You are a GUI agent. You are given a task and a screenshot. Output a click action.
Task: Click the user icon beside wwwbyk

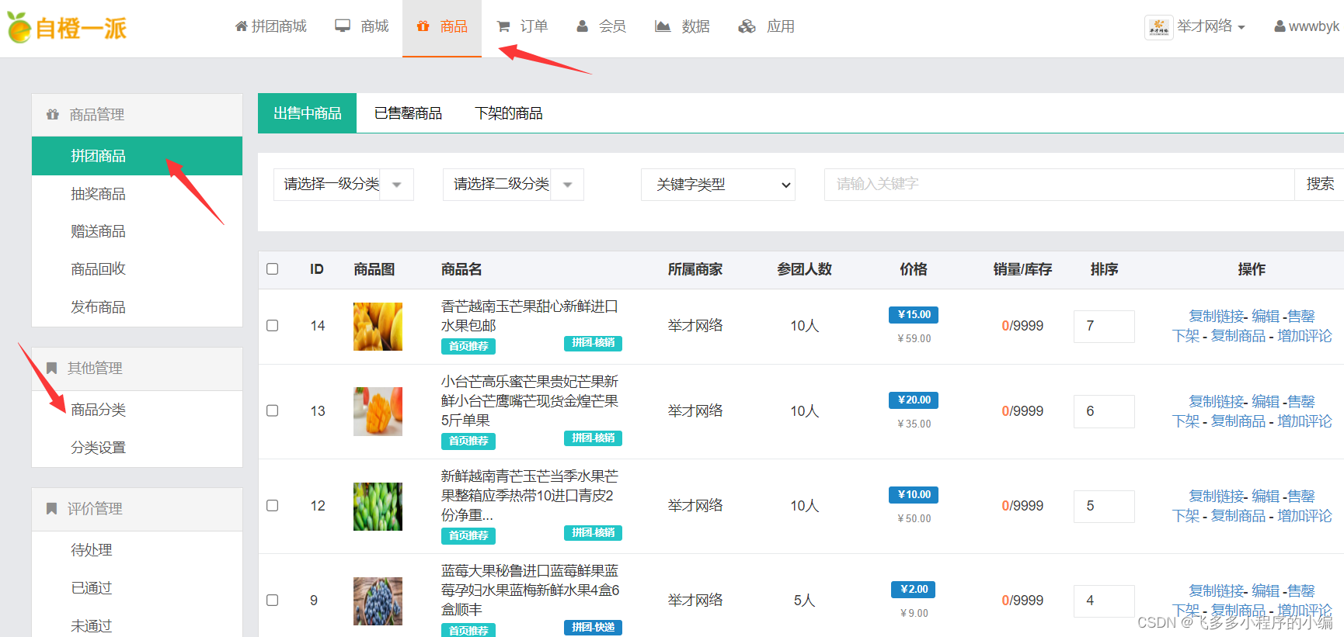[1280, 26]
